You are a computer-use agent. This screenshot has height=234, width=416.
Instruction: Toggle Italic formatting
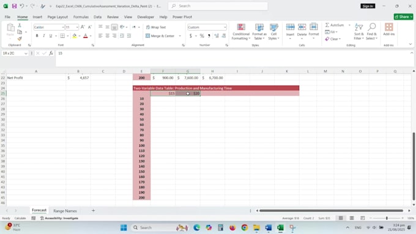click(x=44, y=36)
